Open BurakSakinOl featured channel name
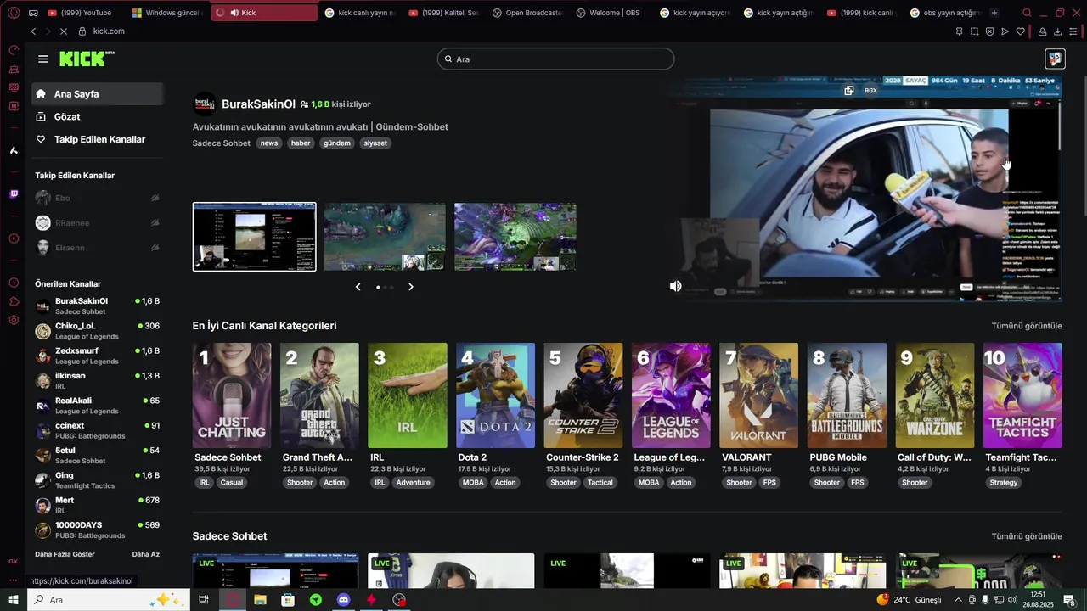This screenshot has width=1087, height=611. [258, 104]
